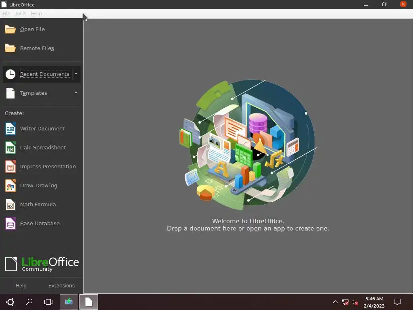Expand the Recent Documents dropdown arrow

[x=76, y=74]
